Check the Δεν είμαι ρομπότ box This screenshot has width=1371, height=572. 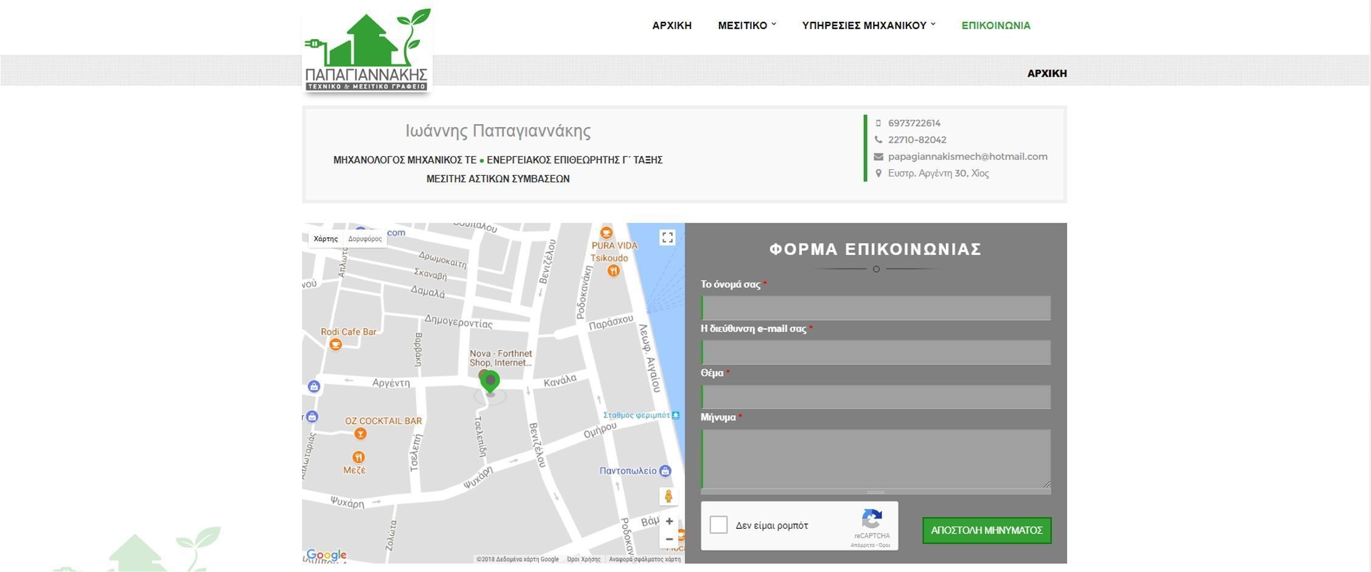tap(718, 525)
